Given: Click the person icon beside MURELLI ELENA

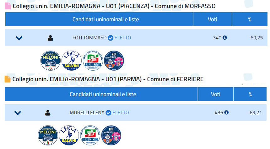Looking at the screenshot, I should pyautogui.click(x=48, y=113).
